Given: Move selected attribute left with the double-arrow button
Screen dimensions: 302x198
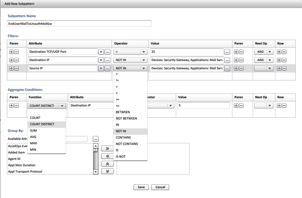Looking at the screenshot, I should tap(107, 156).
